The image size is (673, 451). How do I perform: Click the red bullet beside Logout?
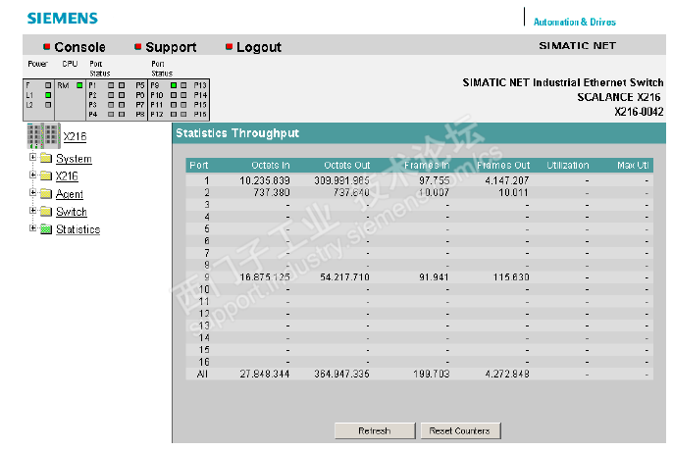point(230,46)
